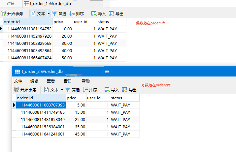Screen dimensions: 236x152
Task: Click the 筛选 funnel icon in t_order_2 toolbar
Action: [x=68, y=90]
